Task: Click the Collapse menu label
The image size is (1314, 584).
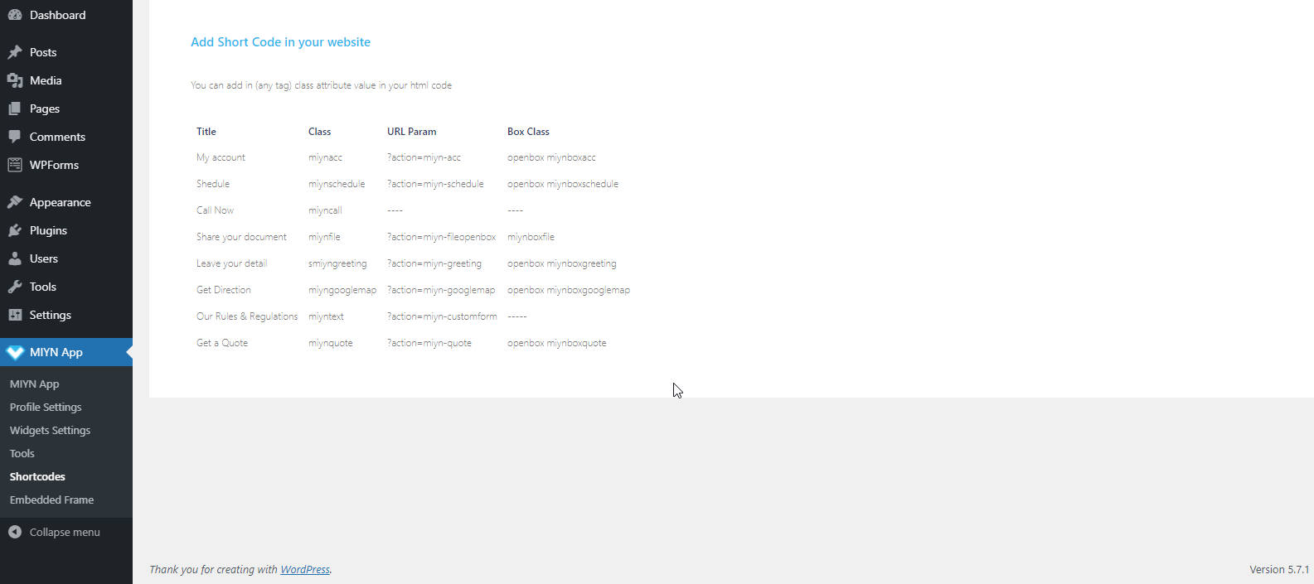Action: click(65, 532)
